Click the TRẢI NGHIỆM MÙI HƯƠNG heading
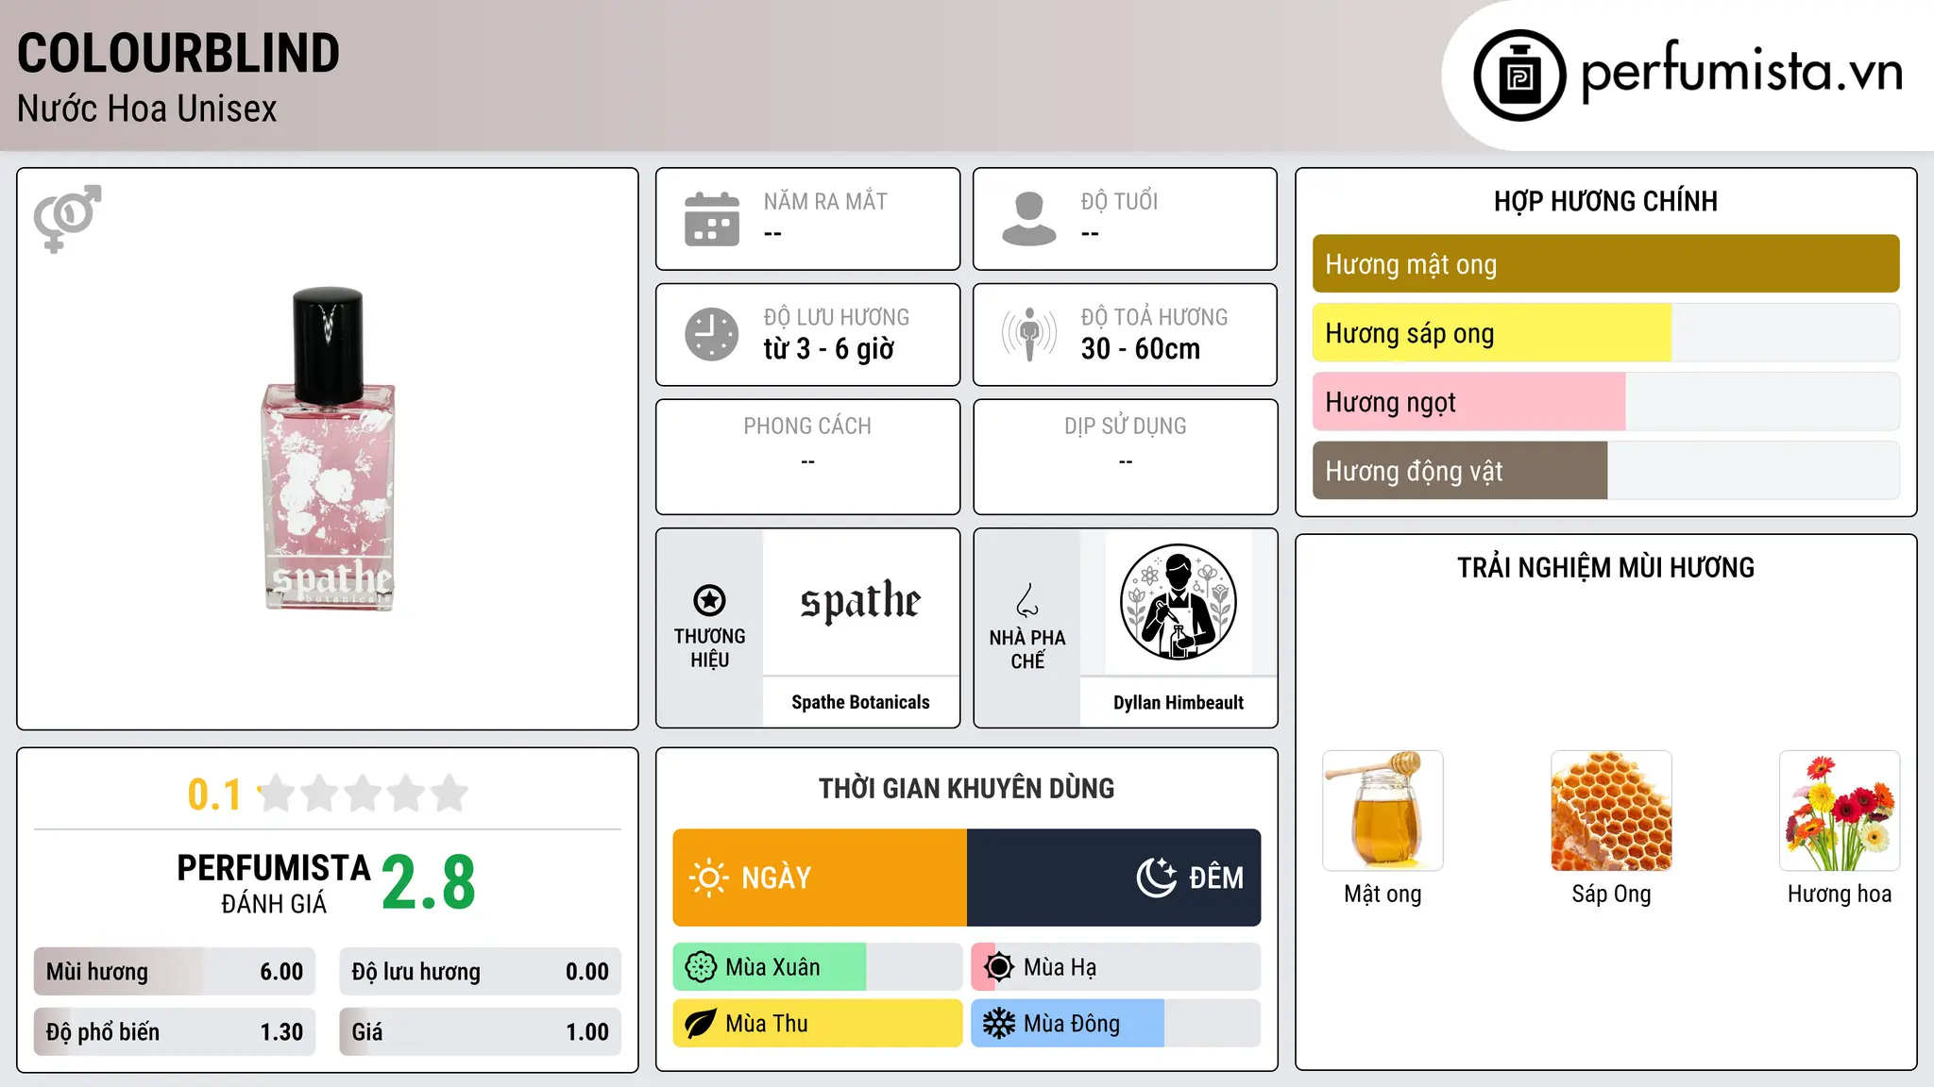Image resolution: width=1934 pixels, height=1087 pixels. [1605, 568]
